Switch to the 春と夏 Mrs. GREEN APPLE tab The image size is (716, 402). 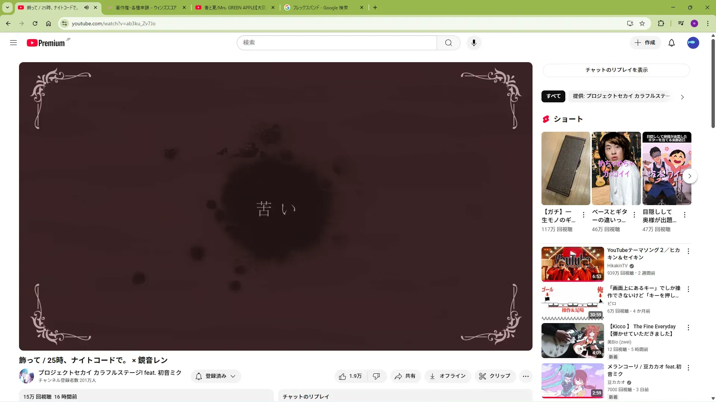(235, 7)
